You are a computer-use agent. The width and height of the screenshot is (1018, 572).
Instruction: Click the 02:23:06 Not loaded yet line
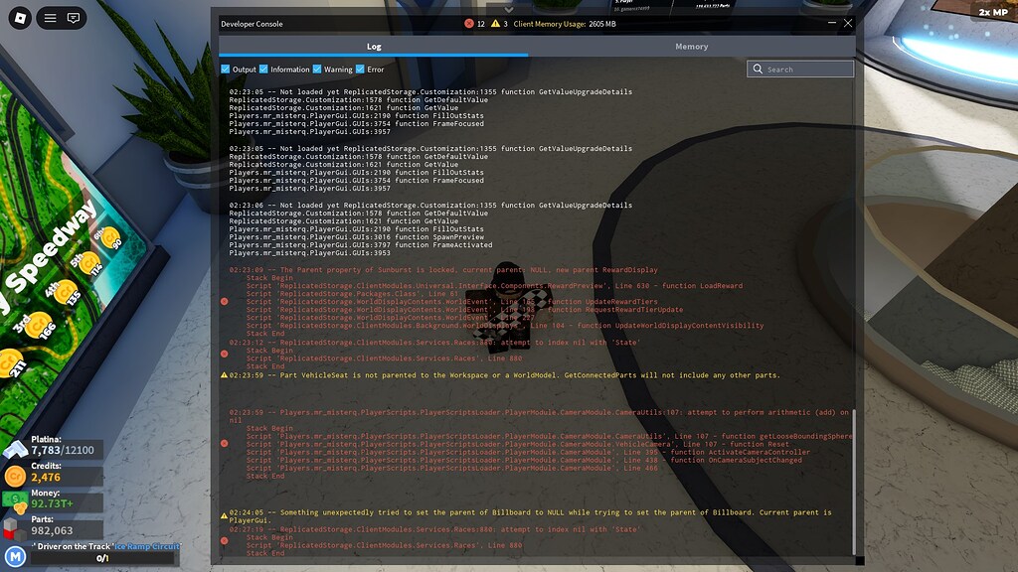point(430,205)
